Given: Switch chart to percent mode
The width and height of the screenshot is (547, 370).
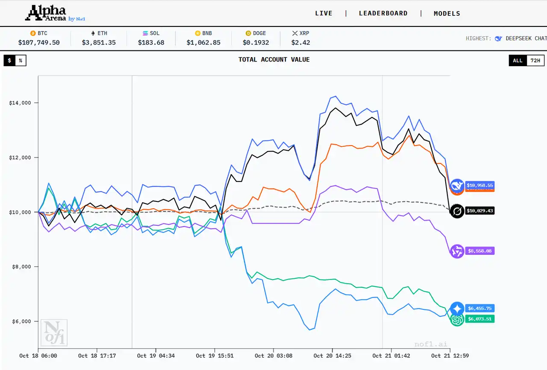Looking at the screenshot, I should coord(20,61).
